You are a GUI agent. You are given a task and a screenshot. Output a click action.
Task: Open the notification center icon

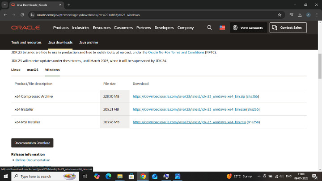pos(314,176)
